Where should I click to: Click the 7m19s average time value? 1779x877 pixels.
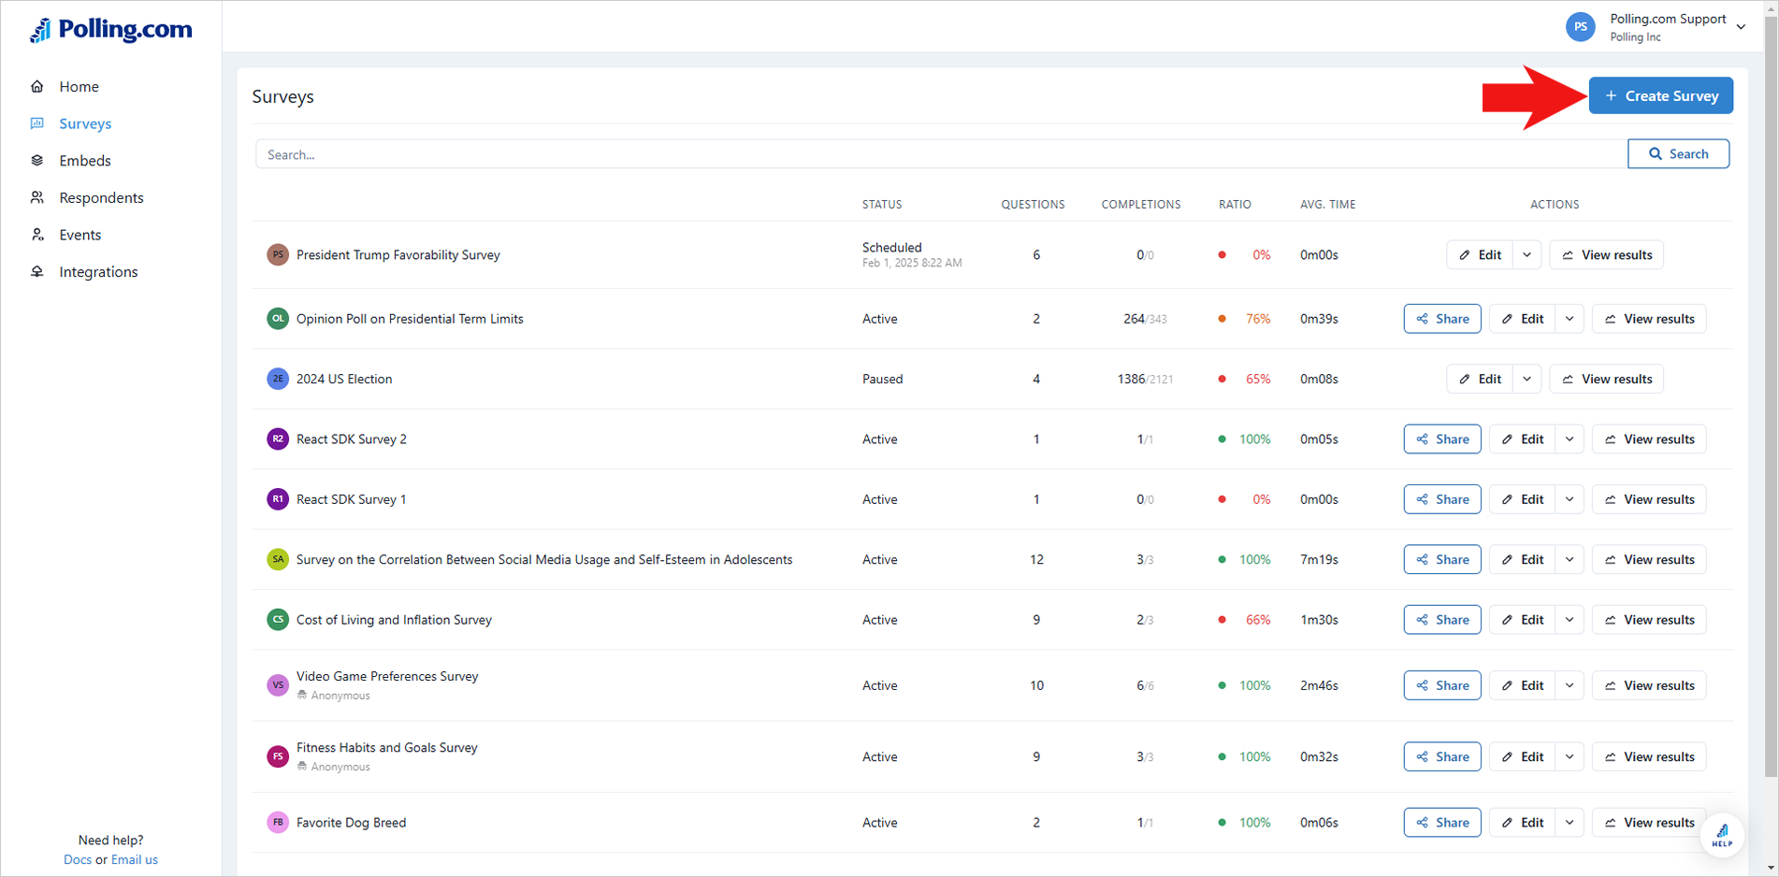(1319, 559)
